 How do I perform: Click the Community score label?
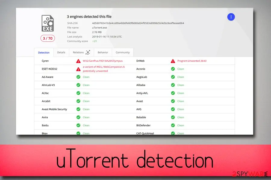pyautogui.click(x=77, y=41)
